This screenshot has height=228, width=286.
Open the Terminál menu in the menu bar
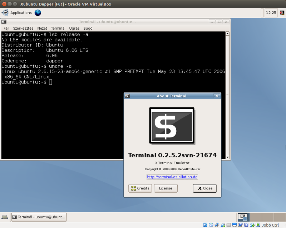pos(58,29)
